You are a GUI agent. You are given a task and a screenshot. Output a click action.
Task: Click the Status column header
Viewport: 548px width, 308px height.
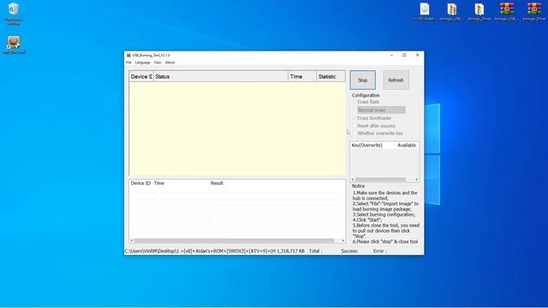pyautogui.click(x=221, y=76)
